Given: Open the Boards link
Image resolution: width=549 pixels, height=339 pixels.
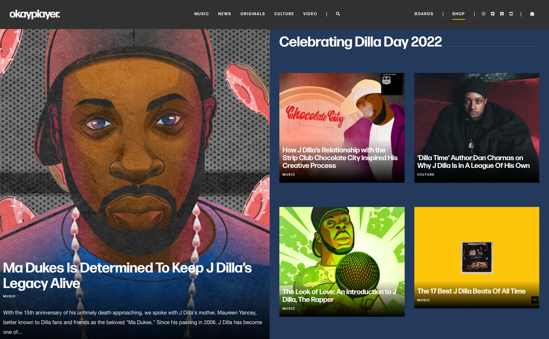Looking at the screenshot, I should point(424,14).
